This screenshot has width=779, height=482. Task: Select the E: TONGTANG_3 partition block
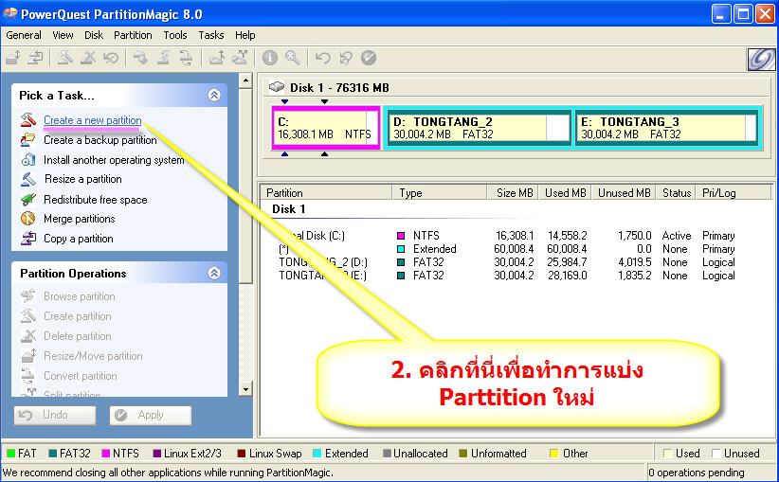[x=666, y=128]
